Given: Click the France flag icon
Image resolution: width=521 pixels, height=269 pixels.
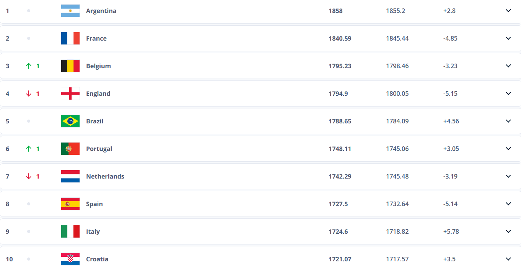Looking at the screenshot, I should pos(70,38).
